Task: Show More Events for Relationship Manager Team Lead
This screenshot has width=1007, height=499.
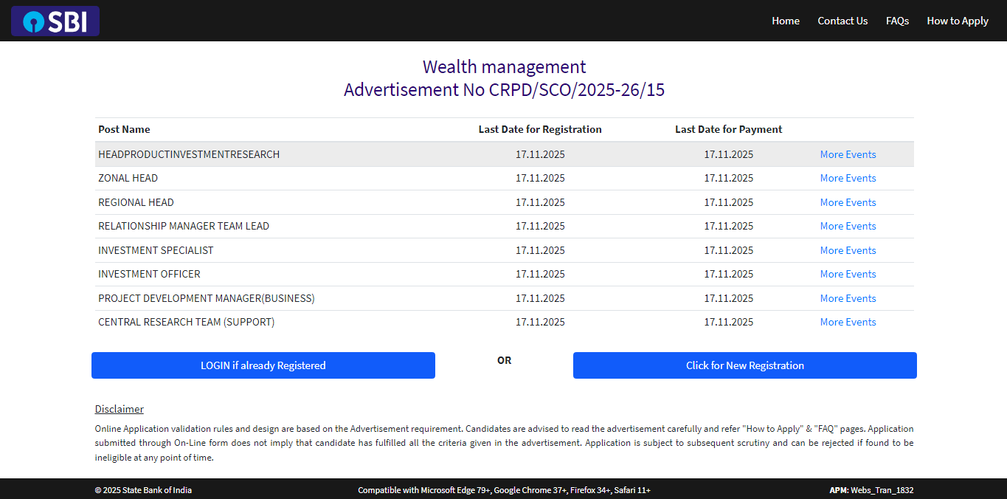Action: pos(848,226)
